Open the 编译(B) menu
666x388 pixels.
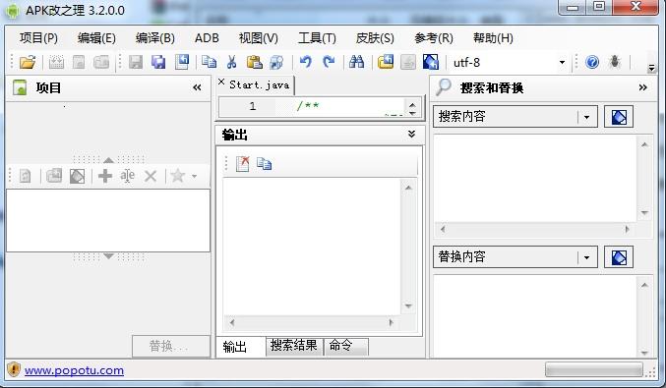point(155,38)
